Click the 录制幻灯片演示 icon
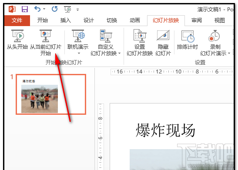The height and width of the screenshot is (170, 238). (214, 36)
